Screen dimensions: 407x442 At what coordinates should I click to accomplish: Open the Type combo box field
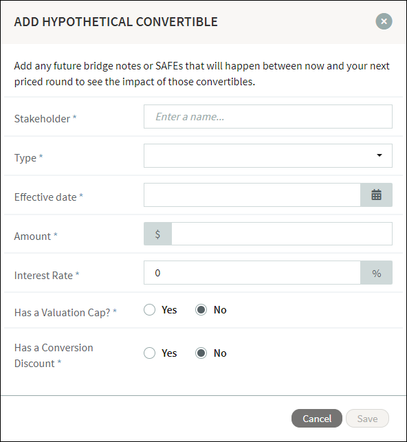pos(267,155)
